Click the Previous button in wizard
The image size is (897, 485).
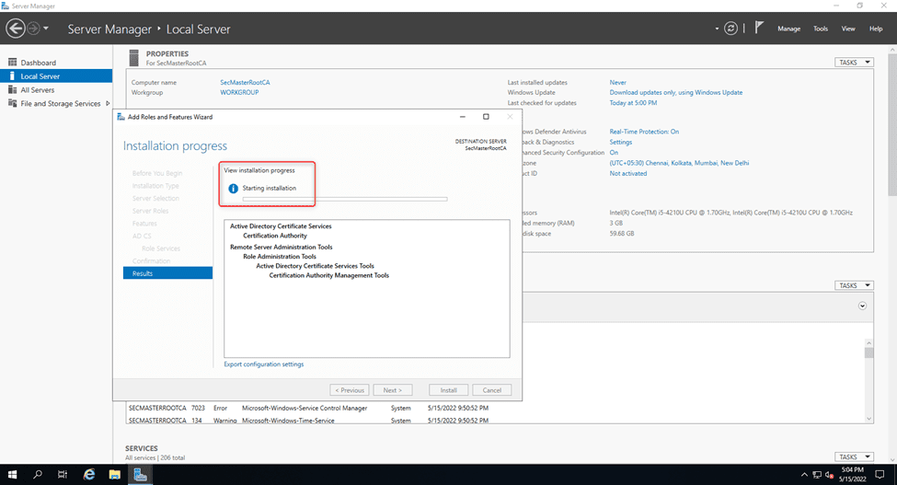pos(350,390)
